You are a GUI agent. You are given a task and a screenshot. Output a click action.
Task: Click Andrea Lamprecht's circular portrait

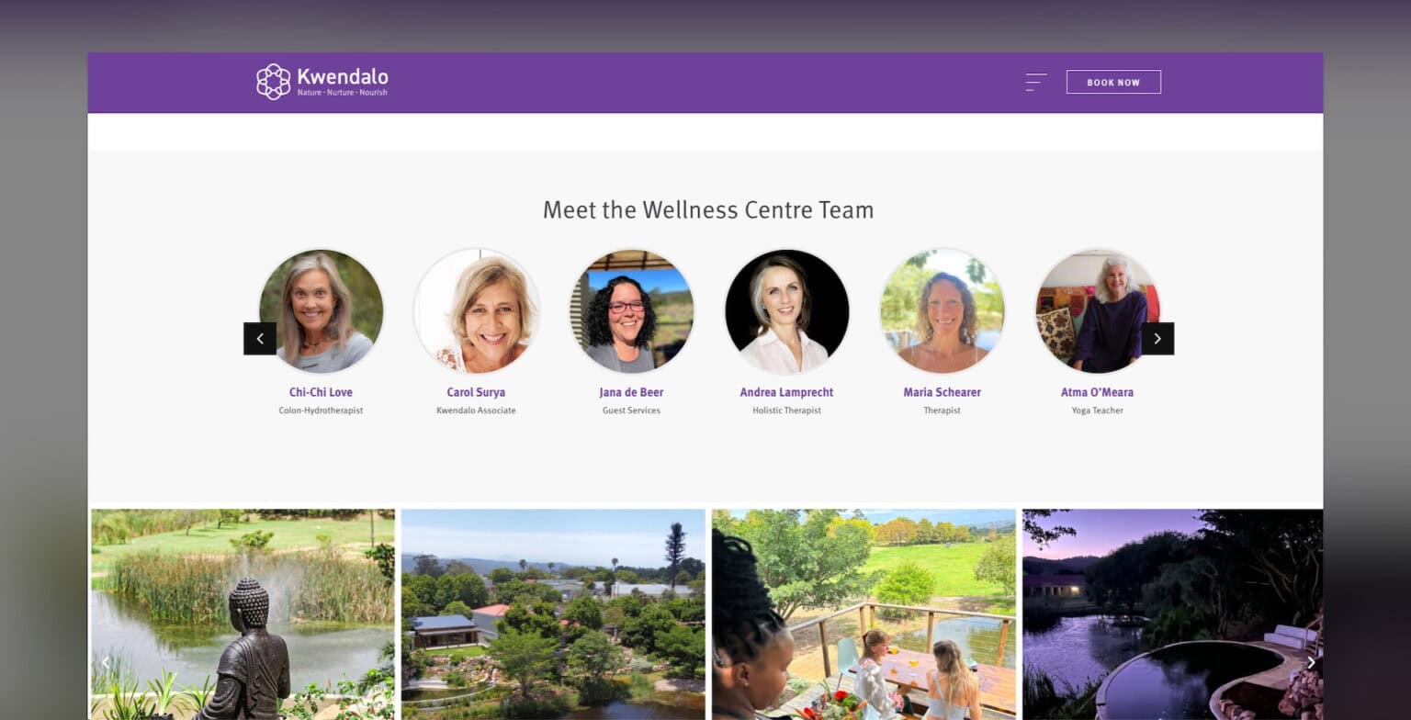pos(786,310)
